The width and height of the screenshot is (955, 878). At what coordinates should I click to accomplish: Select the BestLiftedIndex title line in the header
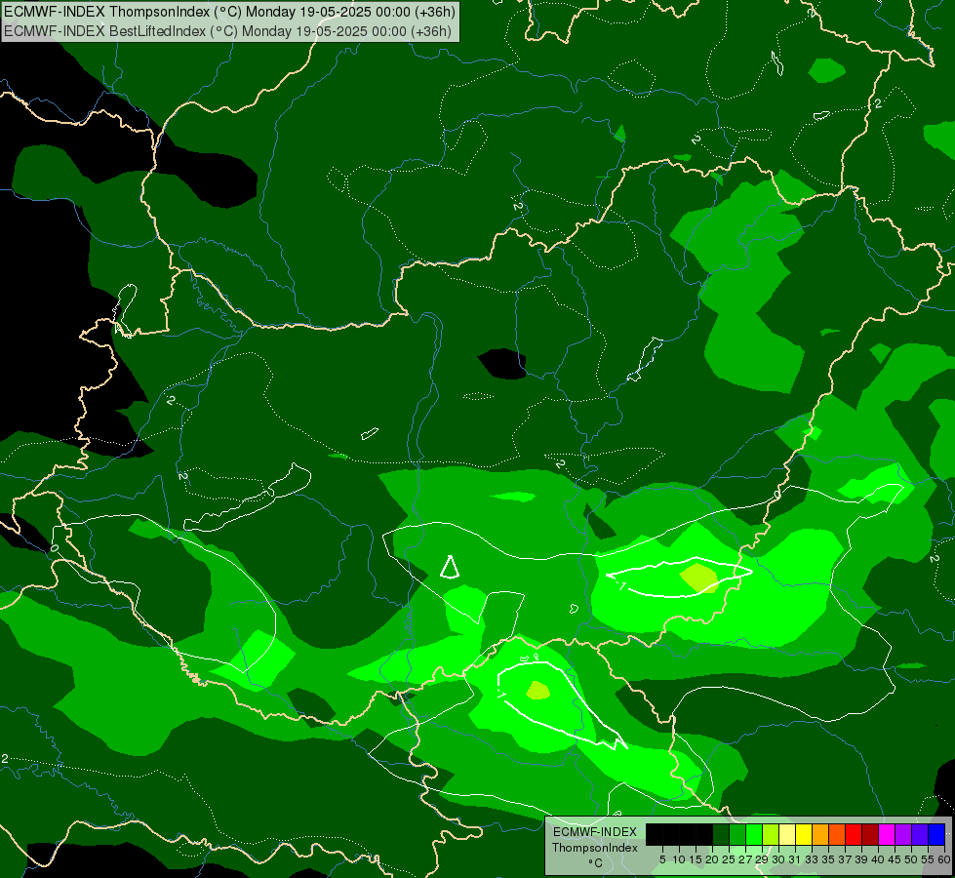tap(228, 31)
